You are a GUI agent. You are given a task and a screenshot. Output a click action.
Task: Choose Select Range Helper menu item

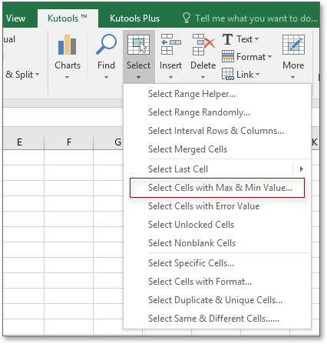pos(192,94)
